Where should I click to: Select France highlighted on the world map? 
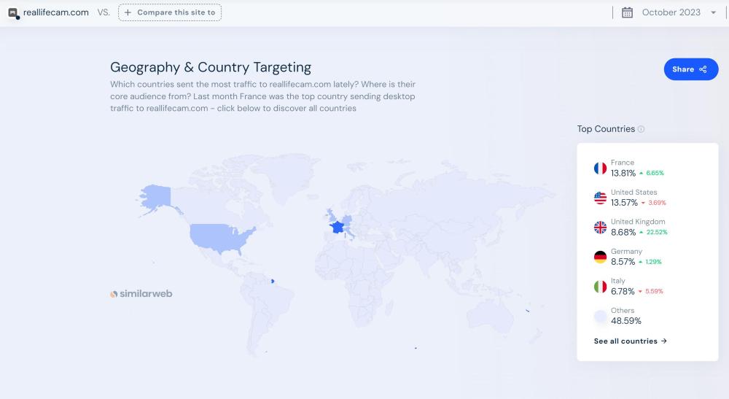coord(337,227)
